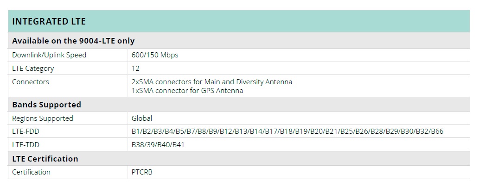
Task: Click B66 at end of FDD band list
Action: click(437, 131)
